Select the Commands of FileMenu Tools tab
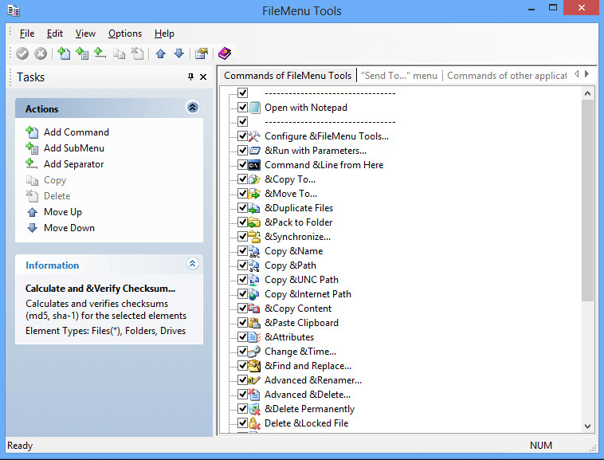This screenshot has height=460, width=604. (x=288, y=76)
